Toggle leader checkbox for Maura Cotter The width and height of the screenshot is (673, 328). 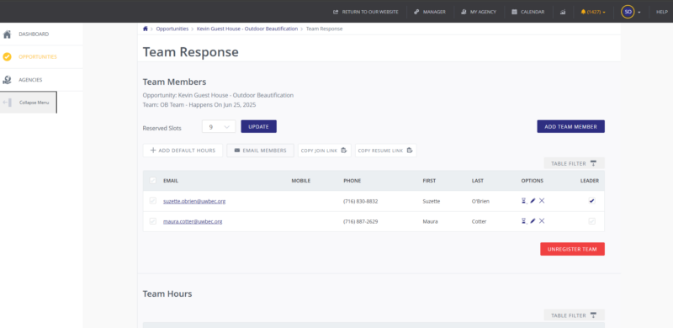(592, 221)
